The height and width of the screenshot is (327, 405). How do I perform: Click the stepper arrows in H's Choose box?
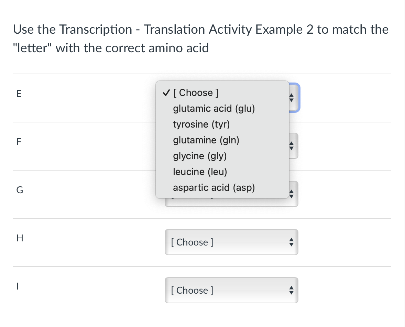(291, 242)
